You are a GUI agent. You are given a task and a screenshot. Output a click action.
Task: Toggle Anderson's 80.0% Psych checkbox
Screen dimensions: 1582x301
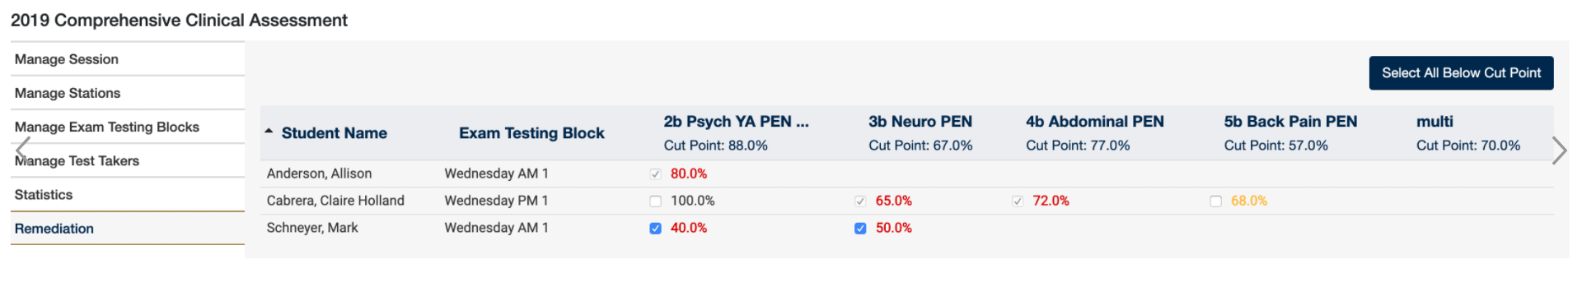pos(655,174)
